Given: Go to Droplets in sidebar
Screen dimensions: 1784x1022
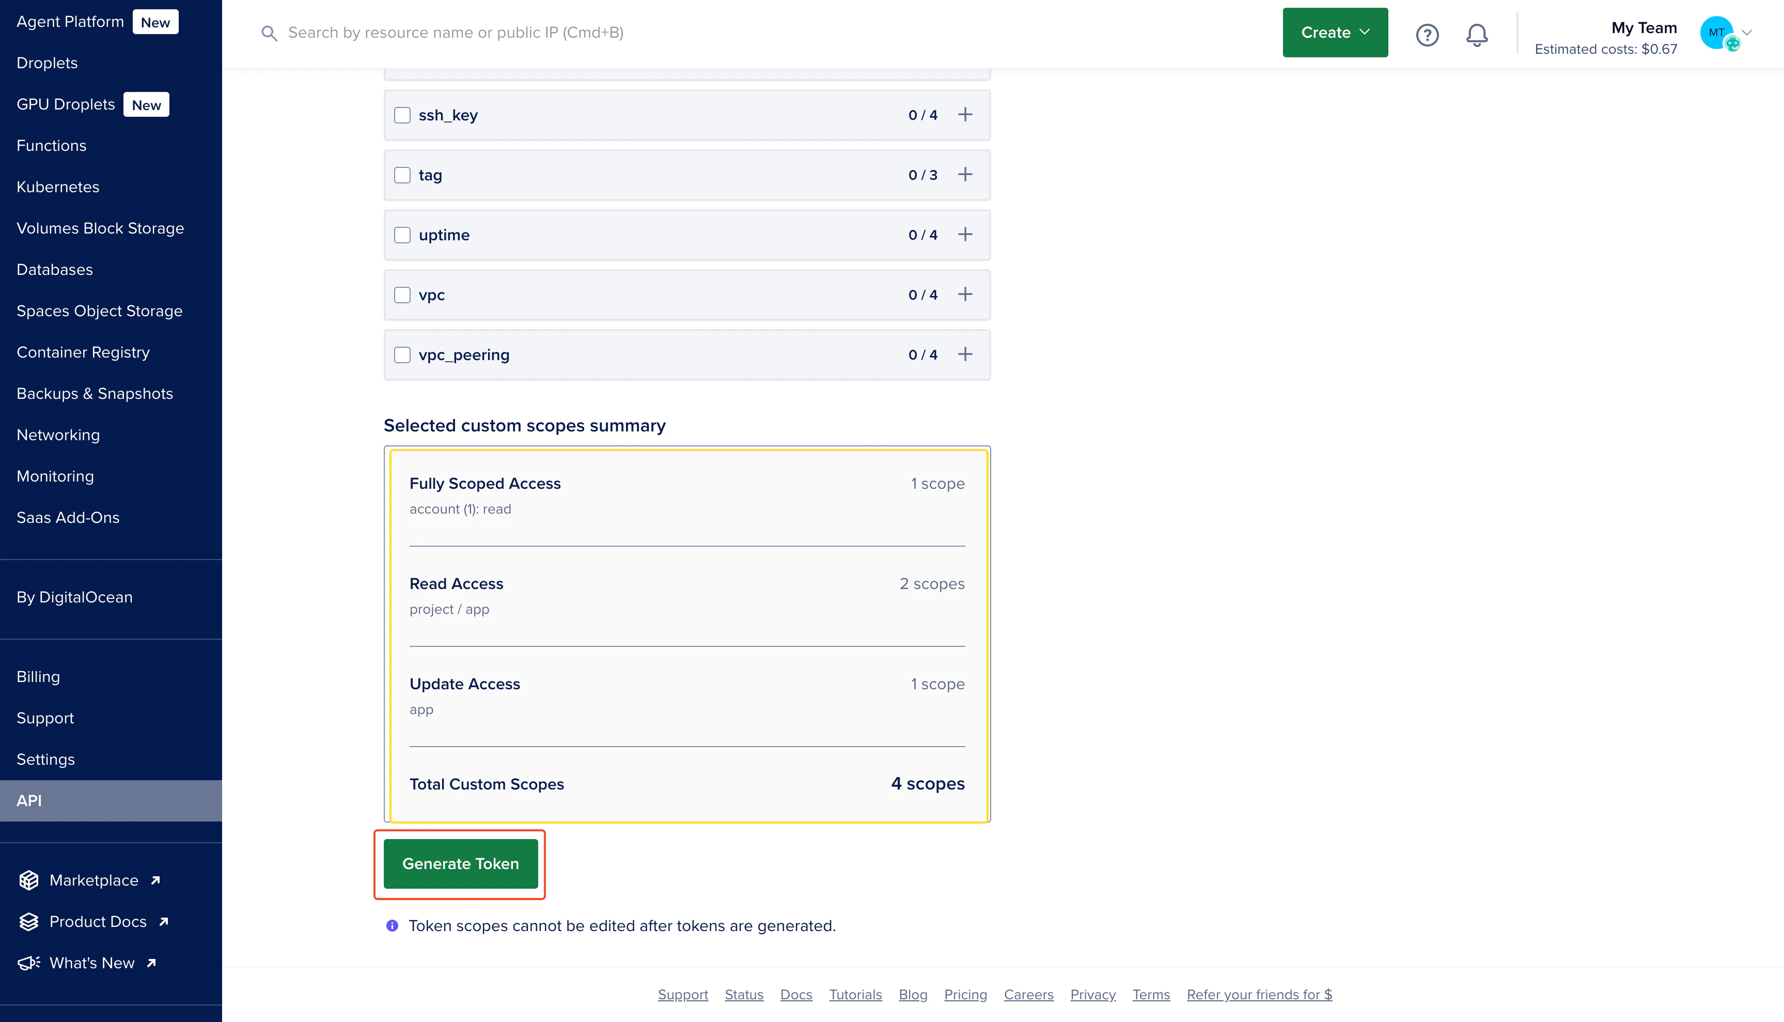Looking at the screenshot, I should point(47,63).
